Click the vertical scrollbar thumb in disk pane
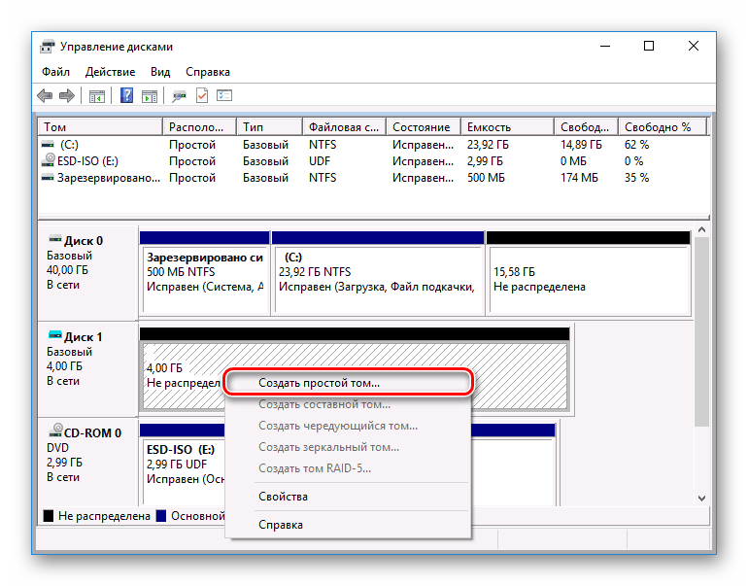The height and width of the screenshot is (586, 748). pyautogui.click(x=701, y=331)
